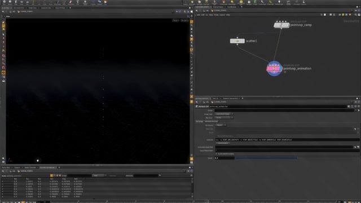Toggle Primitives view in Geometry Spreadsheet
This screenshot has height=203, width=361.
57,175
